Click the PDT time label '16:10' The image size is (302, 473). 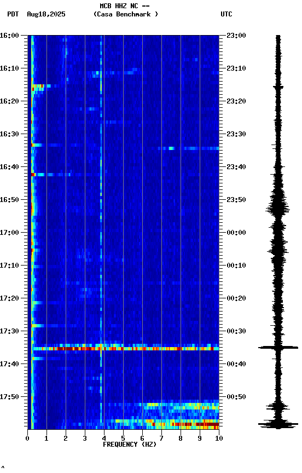tap(9, 68)
